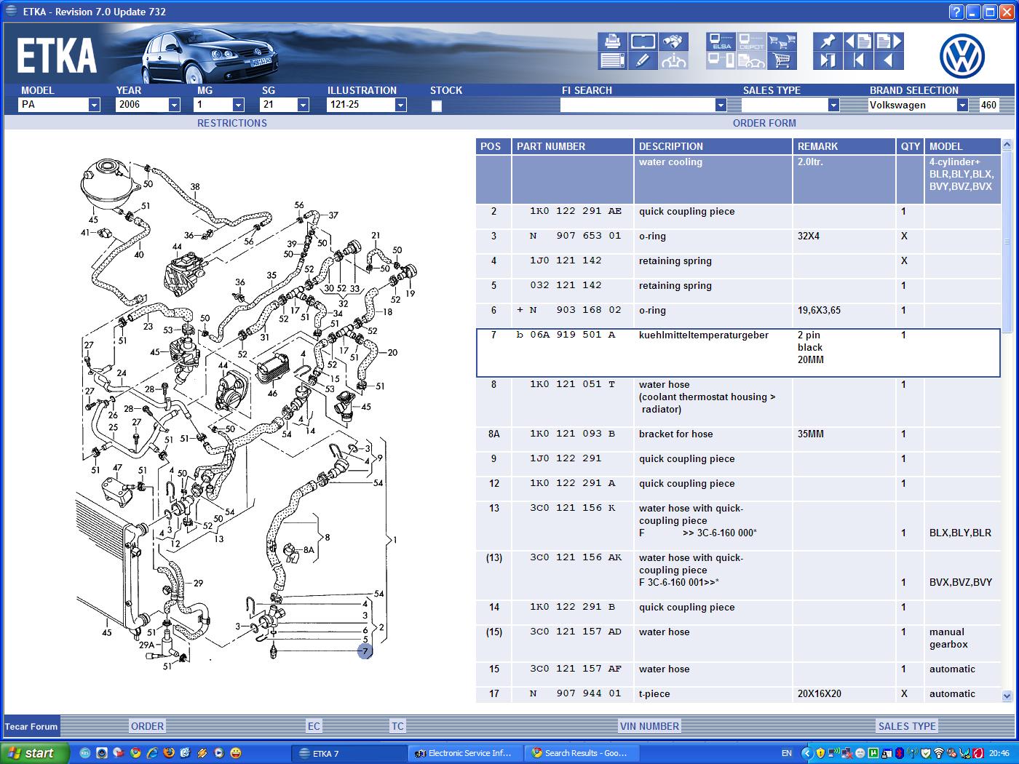The image size is (1019, 764).
Task: Click the FI SEARCH input field
Action: click(x=637, y=106)
